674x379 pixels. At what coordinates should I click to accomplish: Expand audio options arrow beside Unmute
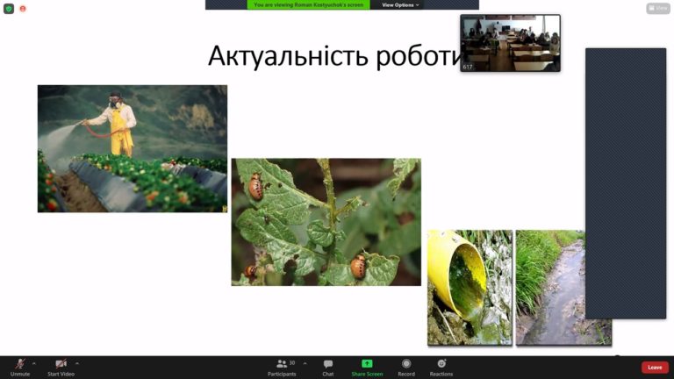pos(34,363)
